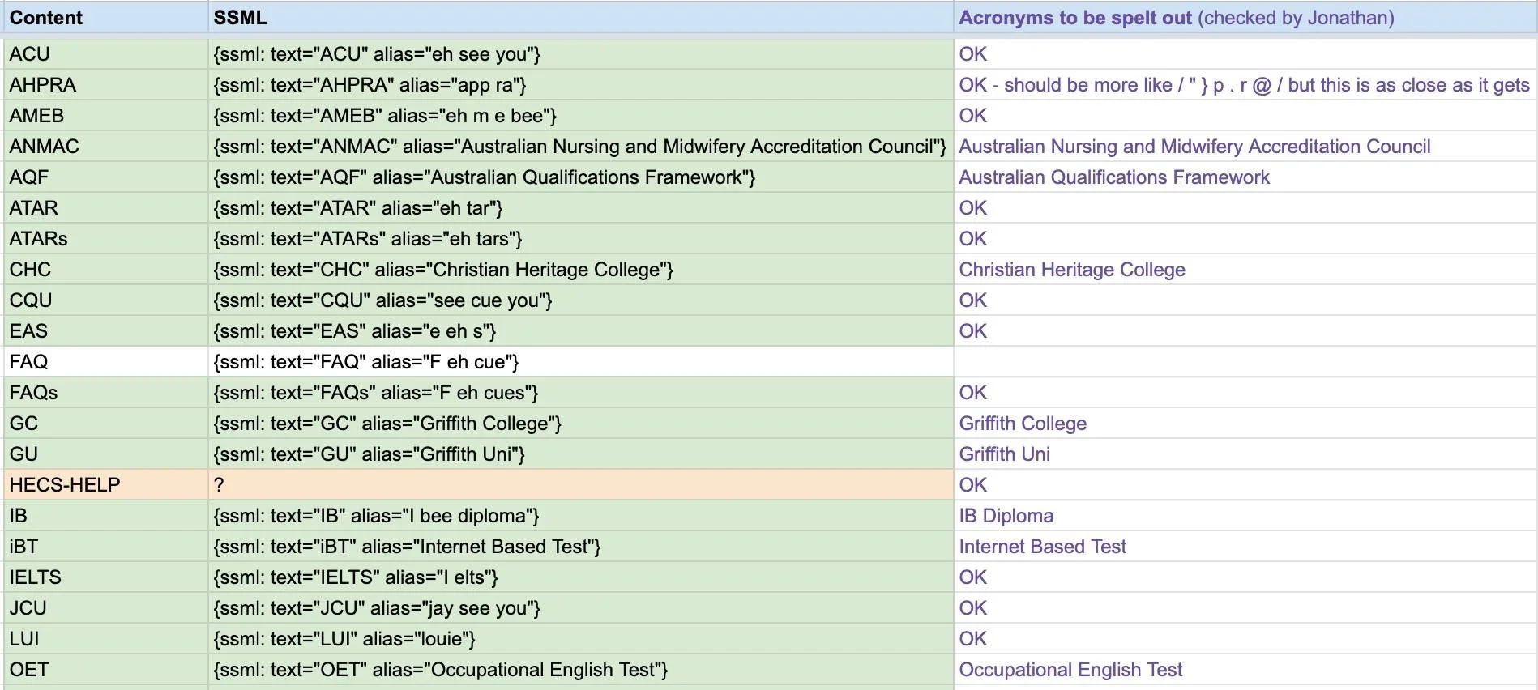This screenshot has width=1538, height=690.
Task: Click the HECS-HELP content cell
Action: tap(106, 485)
